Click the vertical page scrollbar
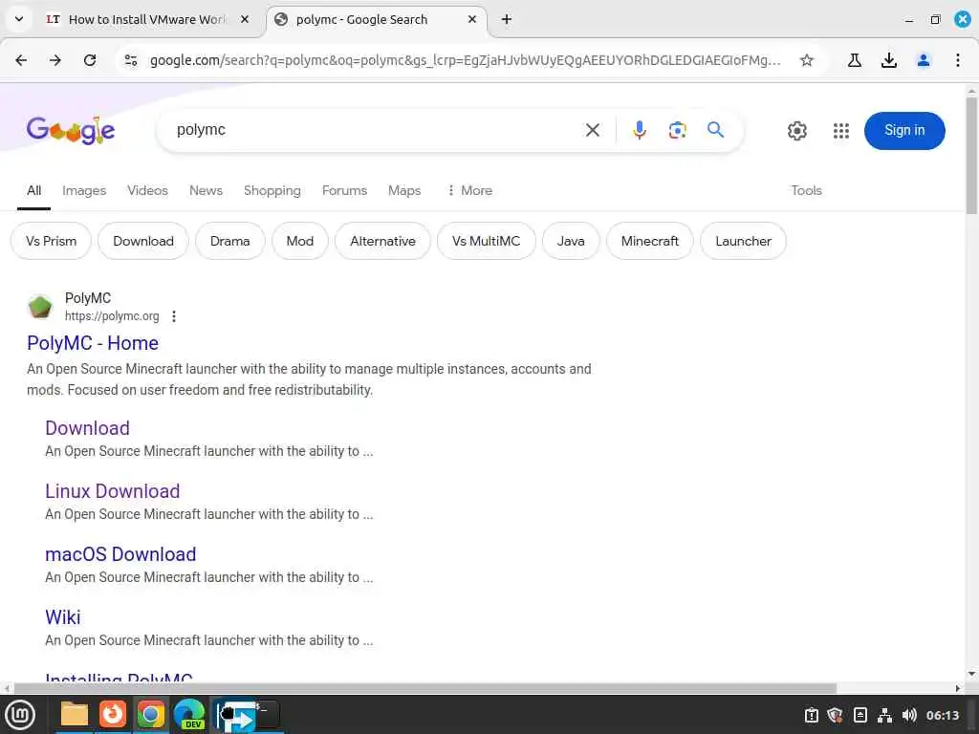 tap(971, 156)
